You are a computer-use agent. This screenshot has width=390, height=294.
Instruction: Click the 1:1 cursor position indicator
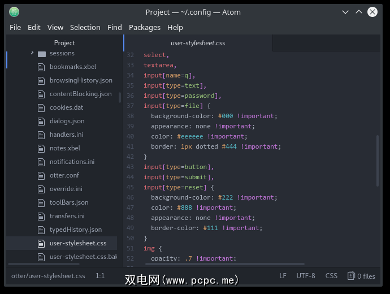pos(100,276)
